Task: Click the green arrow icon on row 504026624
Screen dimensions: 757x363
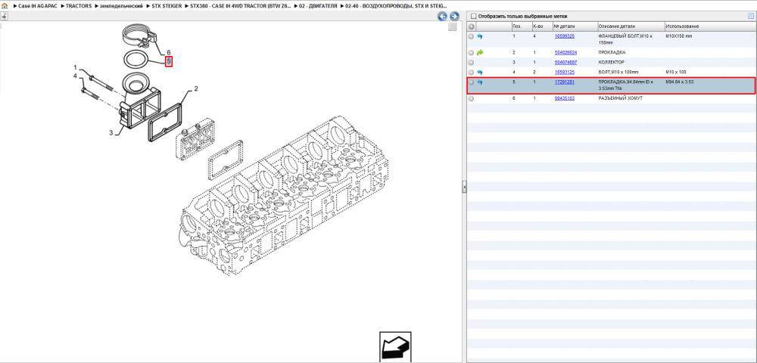Action: [x=480, y=52]
